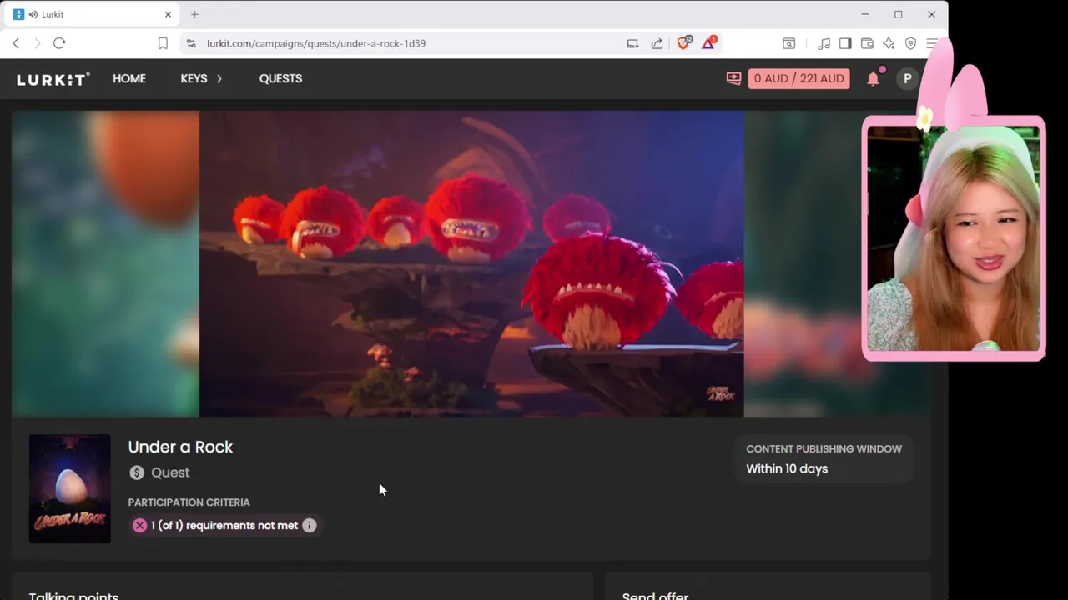Close the Lurkit tab
1068x600 pixels.
(x=168, y=14)
